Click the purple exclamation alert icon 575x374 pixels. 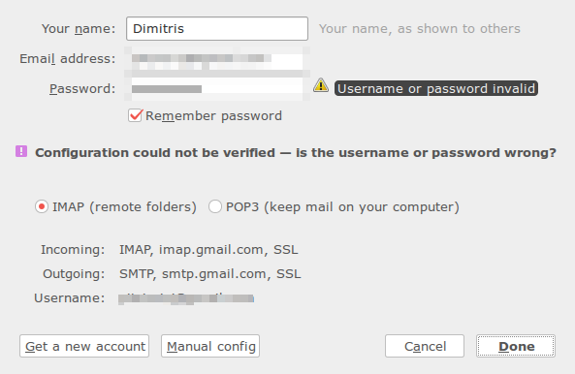coord(21,151)
